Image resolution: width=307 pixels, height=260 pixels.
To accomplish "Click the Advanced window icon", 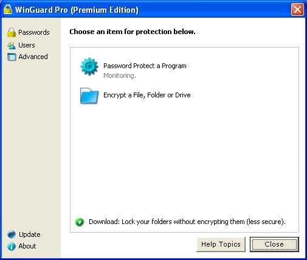I will (12, 57).
